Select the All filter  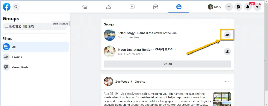tap(35, 47)
